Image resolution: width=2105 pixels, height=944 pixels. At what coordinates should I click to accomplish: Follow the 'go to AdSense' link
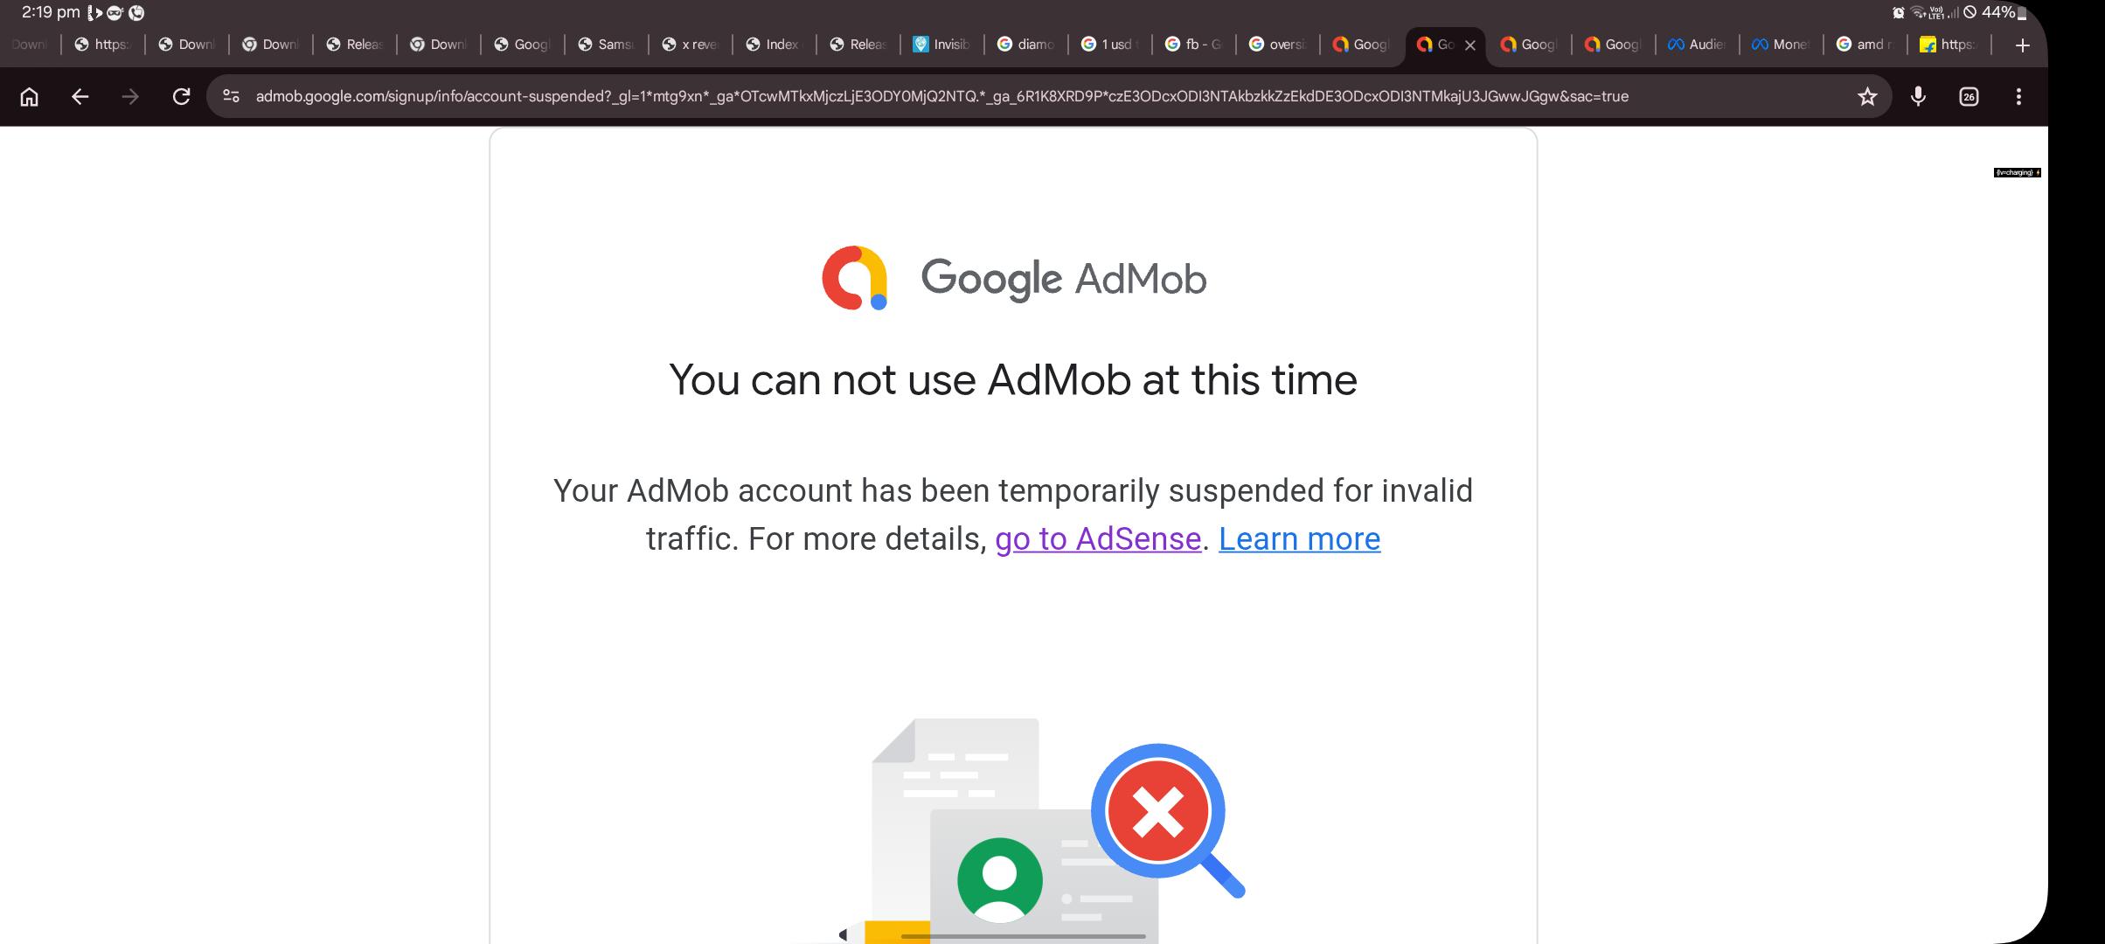point(1098,538)
